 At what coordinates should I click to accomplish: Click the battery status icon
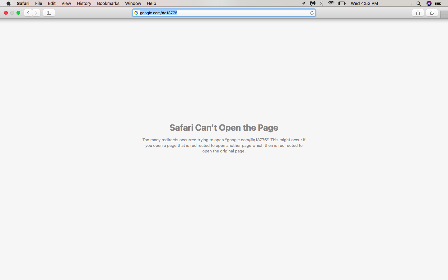342,3
